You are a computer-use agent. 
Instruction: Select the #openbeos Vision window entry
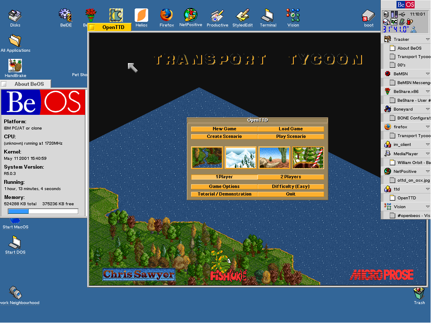tap(407, 216)
